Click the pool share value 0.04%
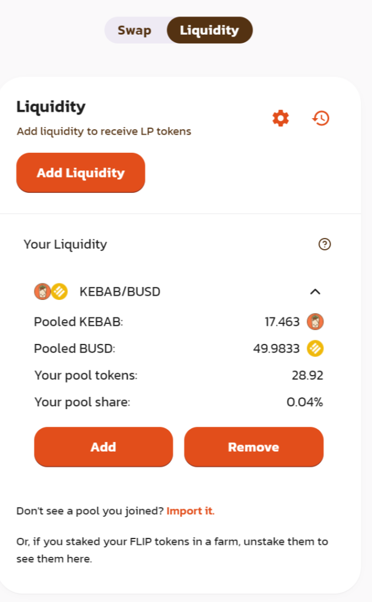 coord(305,402)
